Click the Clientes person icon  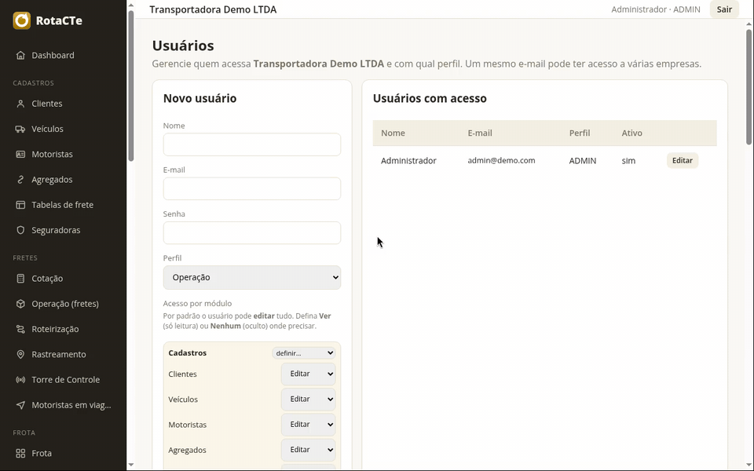(20, 104)
